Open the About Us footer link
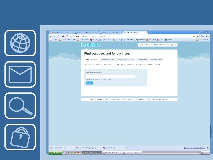 pyautogui.click(x=106, y=100)
